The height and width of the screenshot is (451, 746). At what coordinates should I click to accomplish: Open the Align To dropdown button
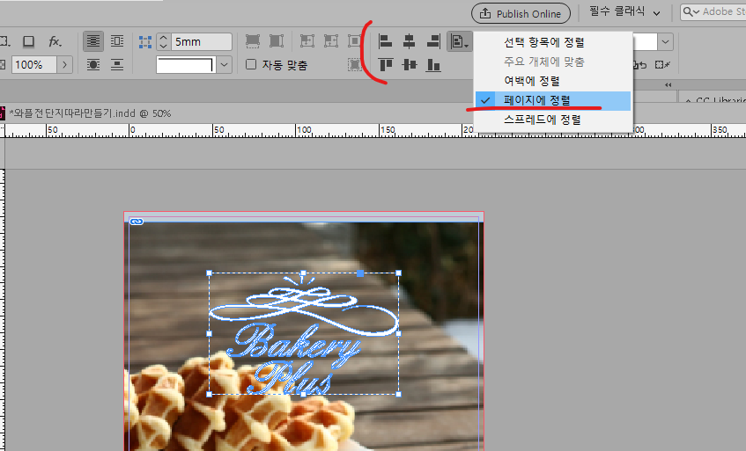pyautogui.click(x=460, y=42)
